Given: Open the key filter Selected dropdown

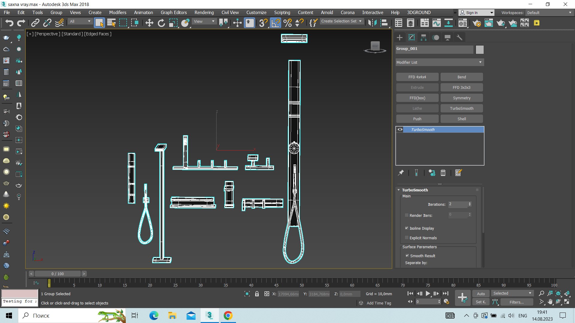Looking at the screenshot, I should [512, 293].
